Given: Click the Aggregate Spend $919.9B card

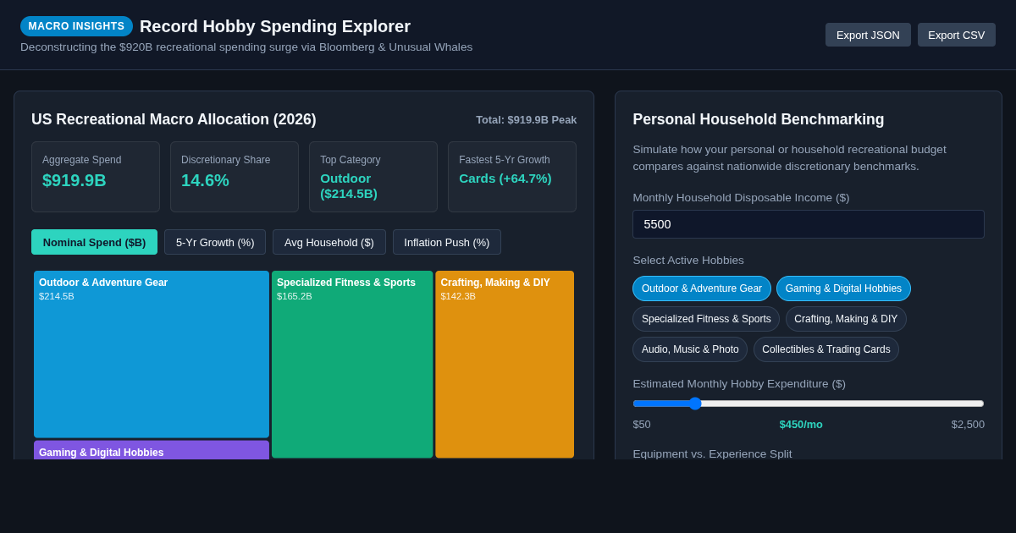Looking at the screenshot, I should tap(96, 177).
